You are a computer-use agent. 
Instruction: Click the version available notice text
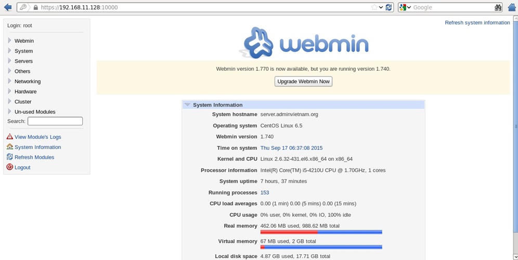pos(303,69)
